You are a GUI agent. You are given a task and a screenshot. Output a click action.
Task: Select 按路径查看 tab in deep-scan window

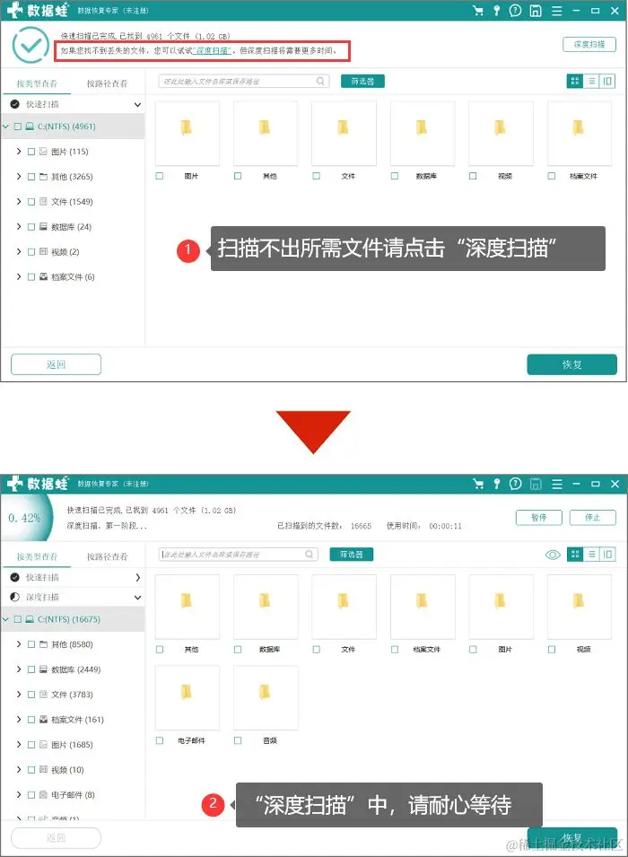[x=107, y=557]
